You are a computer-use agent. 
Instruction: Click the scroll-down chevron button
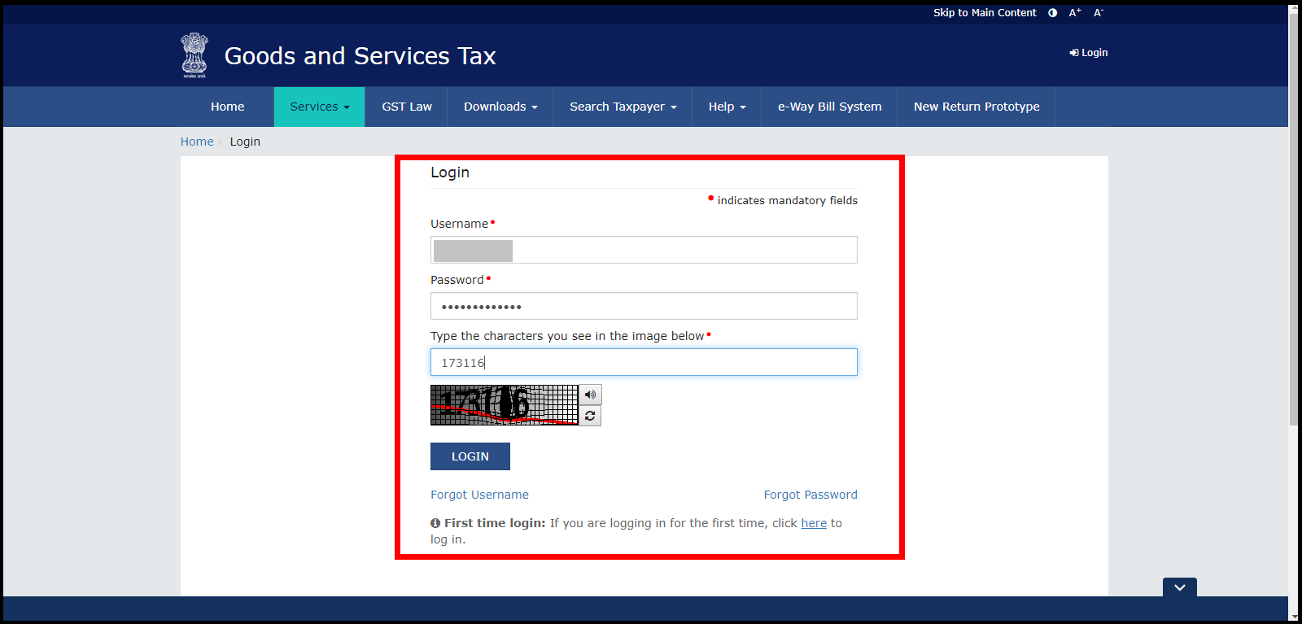point(1179,587)
